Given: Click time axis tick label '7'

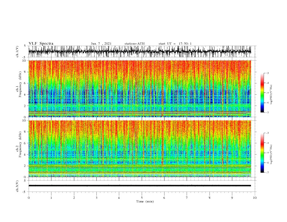Looking at the screenshot, I should [187, 198].
